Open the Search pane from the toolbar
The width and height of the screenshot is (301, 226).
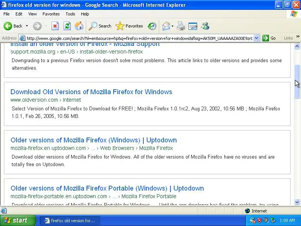click(x=100, y=26)
